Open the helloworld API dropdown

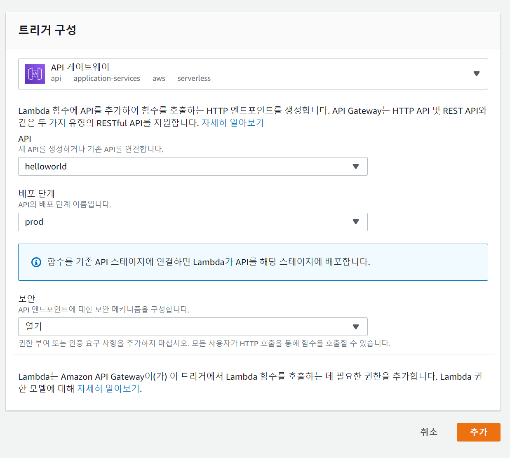coord(193,167)
